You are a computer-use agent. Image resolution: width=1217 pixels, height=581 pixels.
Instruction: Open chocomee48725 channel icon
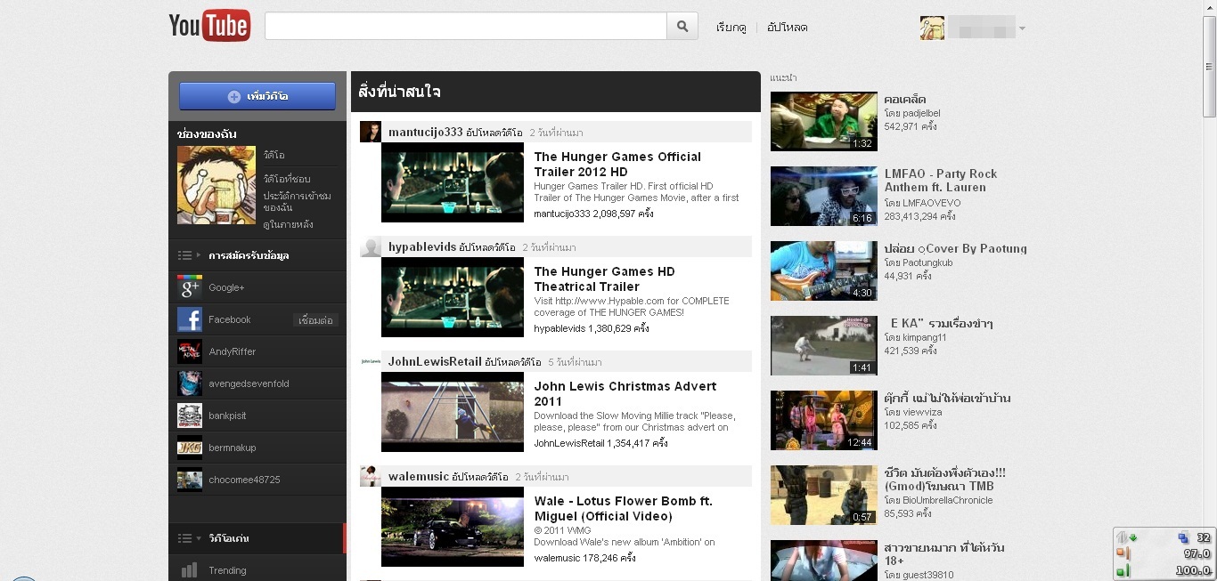tap(190, 480)
